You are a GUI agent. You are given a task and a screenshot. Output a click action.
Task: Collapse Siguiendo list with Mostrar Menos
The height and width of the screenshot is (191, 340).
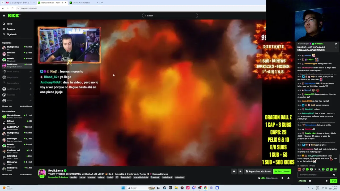coord(26,106)
